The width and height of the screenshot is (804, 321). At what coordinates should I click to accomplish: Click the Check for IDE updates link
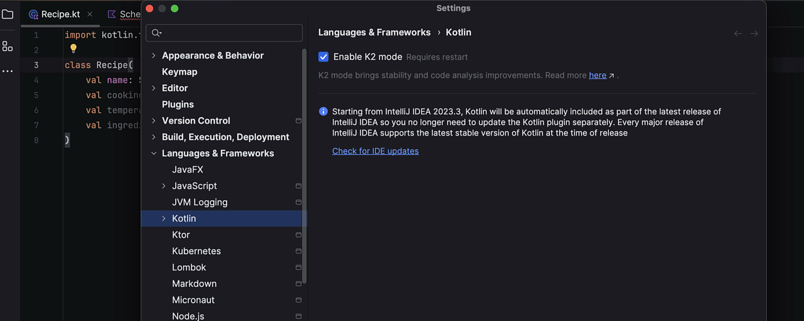tap(375, 151)
